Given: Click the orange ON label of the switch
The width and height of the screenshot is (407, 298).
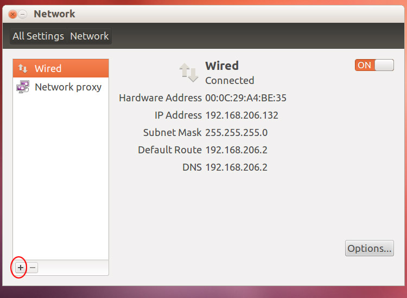Looking at the screenshot, I should (365, 65).
